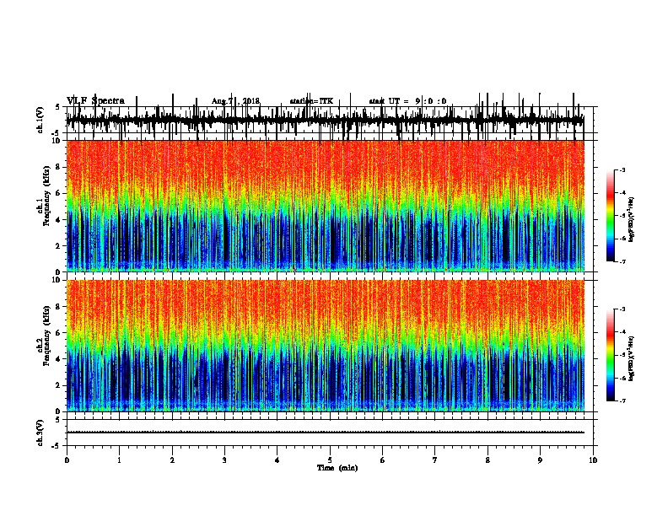Viewport: 668px width, 516px height.
Task: Select the "start UT = 9:0:0" text
Action: point(407,101)
